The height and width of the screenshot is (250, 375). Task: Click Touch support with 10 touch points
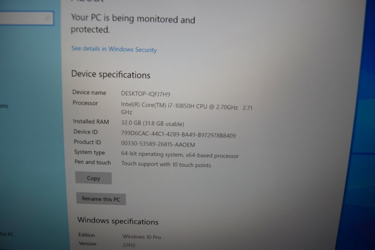[x=166, y=165]
